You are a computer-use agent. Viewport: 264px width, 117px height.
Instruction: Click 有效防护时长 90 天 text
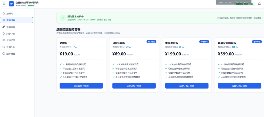click(x=175, y=47)
